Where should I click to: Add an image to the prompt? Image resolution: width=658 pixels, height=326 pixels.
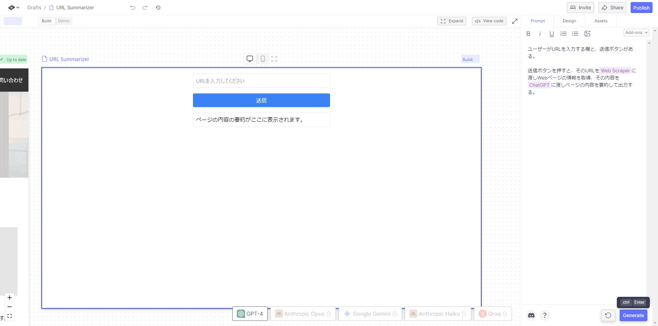coord(588,34)
